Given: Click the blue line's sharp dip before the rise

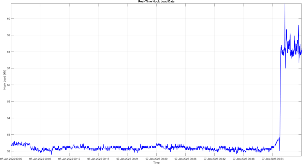Looking at the screenshot, I should click(x=280, y=150).
